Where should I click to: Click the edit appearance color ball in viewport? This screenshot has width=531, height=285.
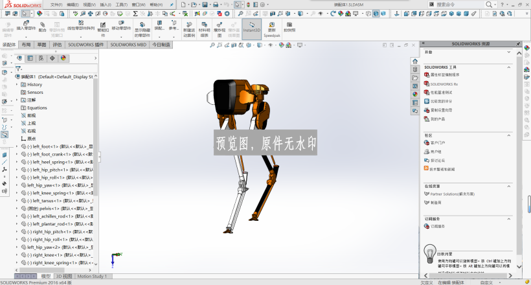[281, 45]
